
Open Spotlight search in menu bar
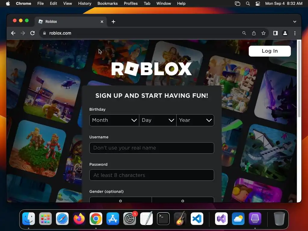[x=248, y=4]
